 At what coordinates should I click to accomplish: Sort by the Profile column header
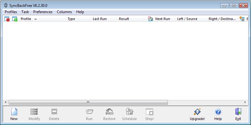pyautogui.click(x=26, y=19)
